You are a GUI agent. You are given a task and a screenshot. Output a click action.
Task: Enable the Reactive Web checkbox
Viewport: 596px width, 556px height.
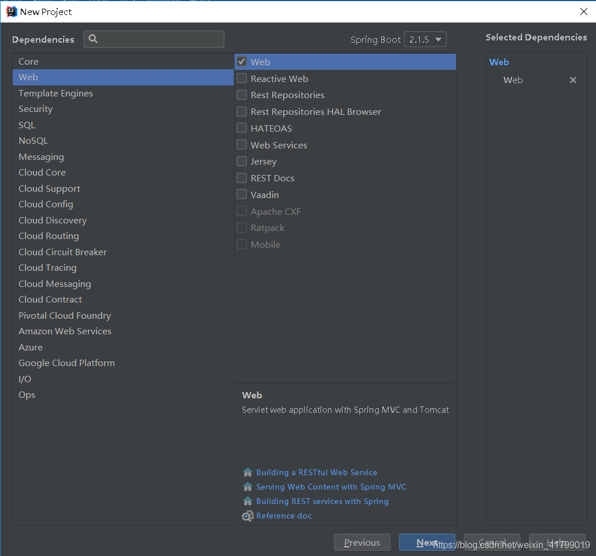click(242, 79)
